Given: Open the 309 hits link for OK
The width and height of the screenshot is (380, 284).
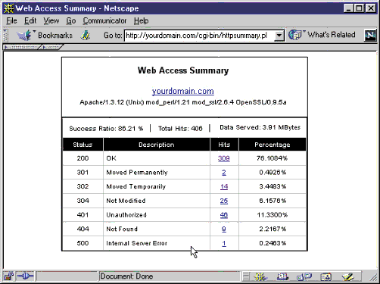Looking at the screenshot, I should [x=224, y=158].
